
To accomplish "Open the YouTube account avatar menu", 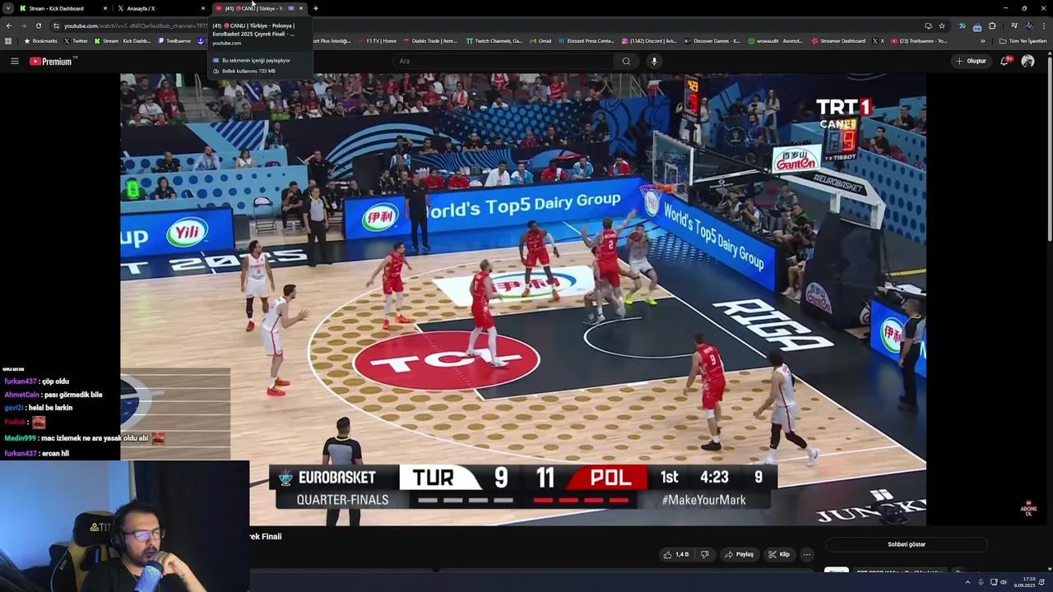I will click(x=1027, y=61).
